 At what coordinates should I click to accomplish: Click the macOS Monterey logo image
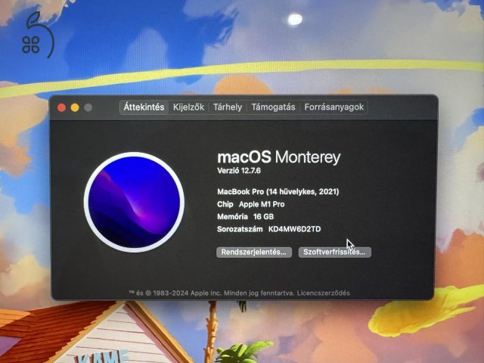(135, 202)
